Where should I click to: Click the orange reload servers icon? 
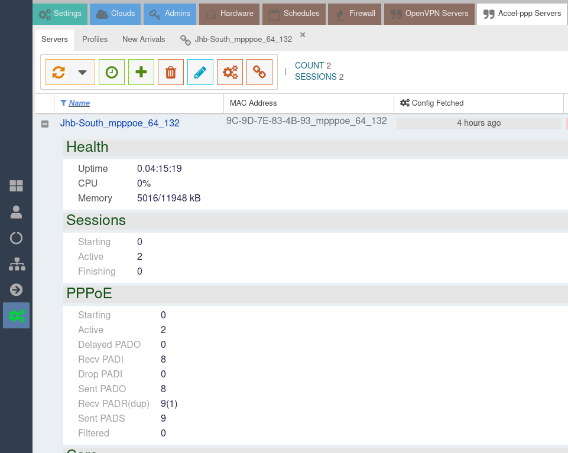[58, 72]
